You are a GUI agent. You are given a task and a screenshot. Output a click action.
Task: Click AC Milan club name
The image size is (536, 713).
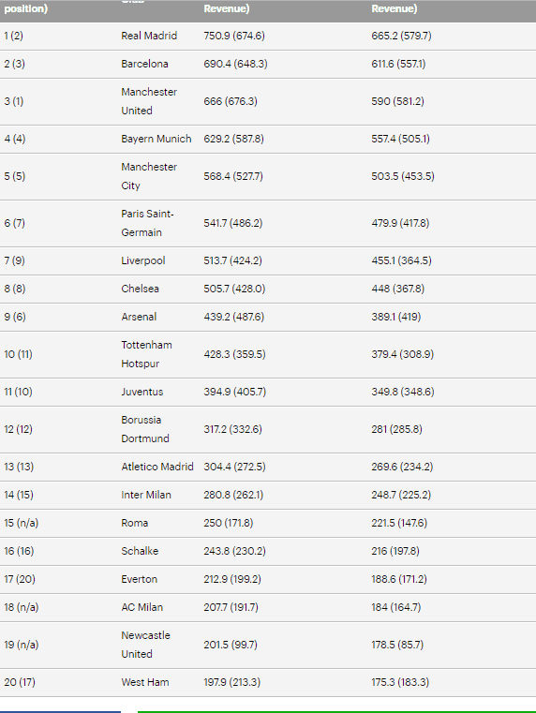pos(141,607)
